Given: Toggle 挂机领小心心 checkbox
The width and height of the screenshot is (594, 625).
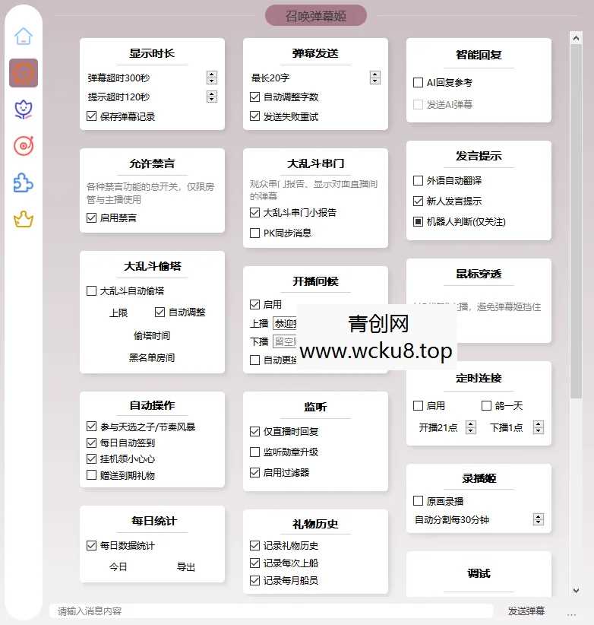Looking at the screenshot, I should point(92,458).
